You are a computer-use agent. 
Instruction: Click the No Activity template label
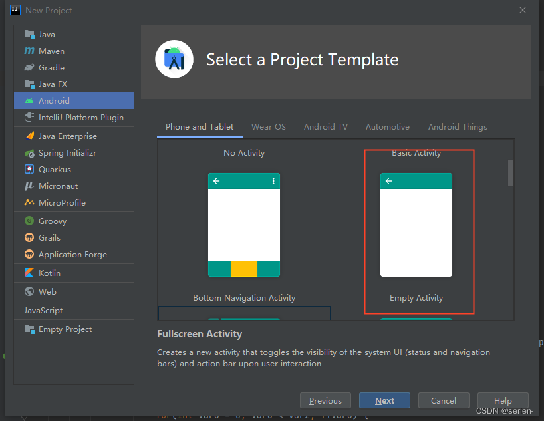click(244, 153)
